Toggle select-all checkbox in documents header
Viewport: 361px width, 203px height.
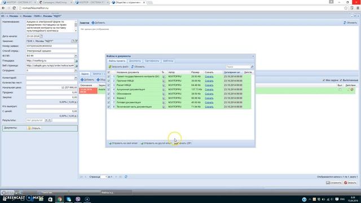(x=109, y=72)
